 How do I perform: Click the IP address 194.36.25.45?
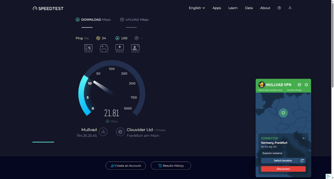pyautogui.click(x=86, y=136)
